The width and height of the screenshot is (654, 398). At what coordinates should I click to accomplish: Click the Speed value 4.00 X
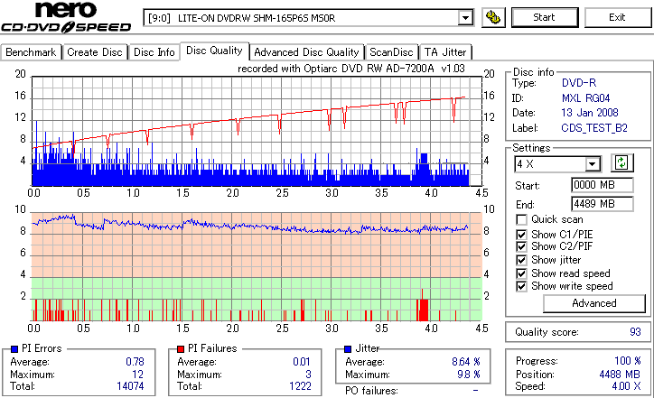coord(626,386)
